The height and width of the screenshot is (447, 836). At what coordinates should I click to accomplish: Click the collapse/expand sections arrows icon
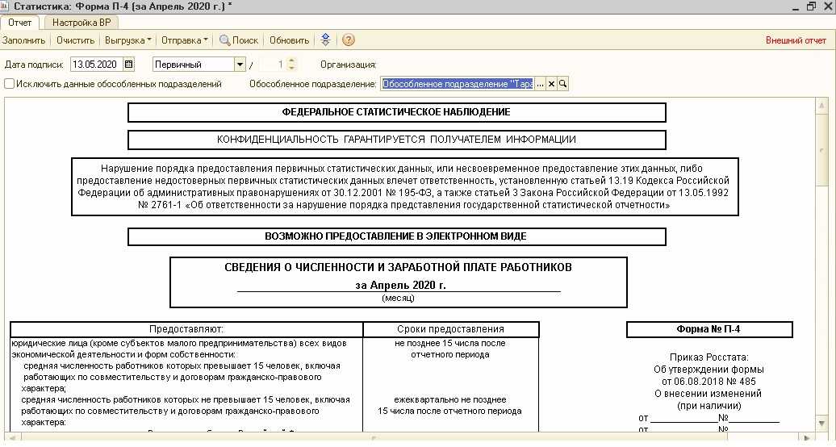click(325, 40)
